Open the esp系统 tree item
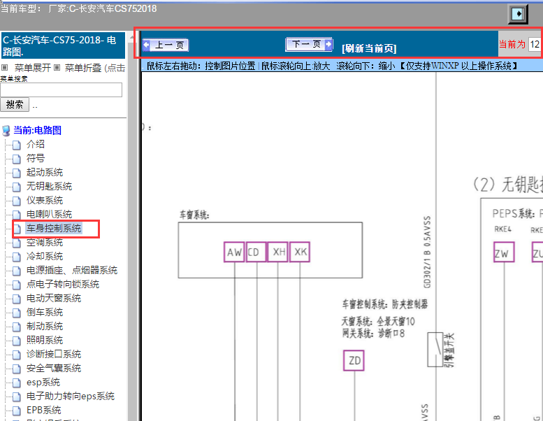 pyautogui.click(x=43, y=383)
